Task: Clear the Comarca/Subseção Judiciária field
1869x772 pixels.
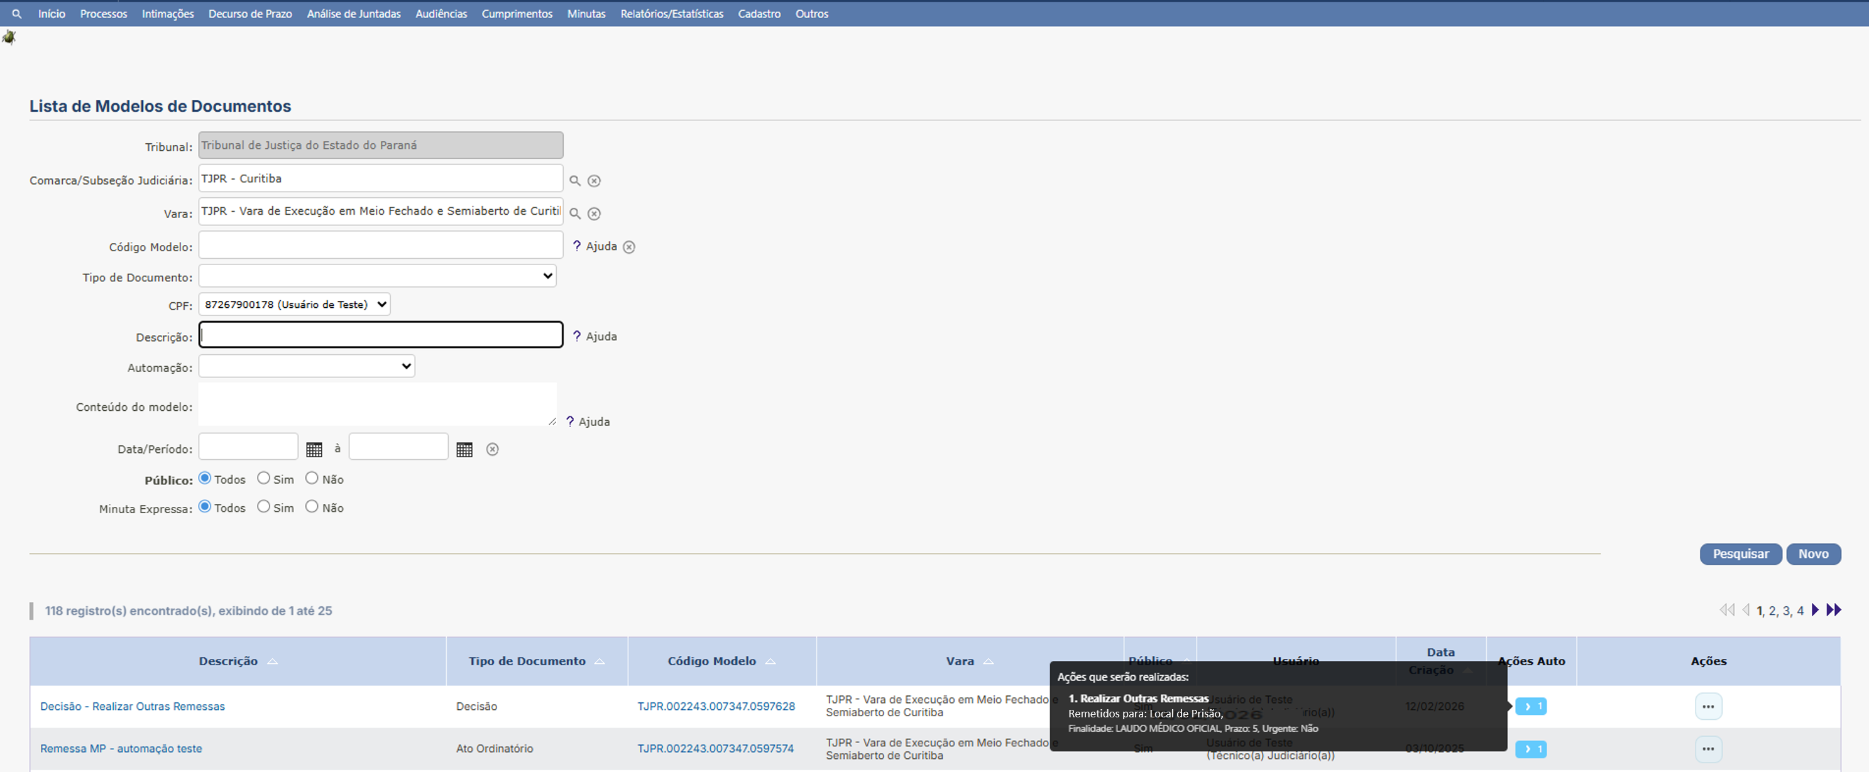Action: 595,180
